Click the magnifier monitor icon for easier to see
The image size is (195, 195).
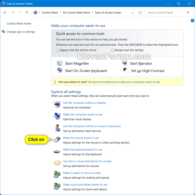pos(57,116)
